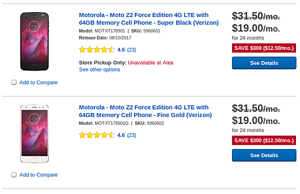The width and height of the screenshot is (300, 194).
Task: Open the Fine Gold Moto Z2 product title
Action: tap(145, 111)
